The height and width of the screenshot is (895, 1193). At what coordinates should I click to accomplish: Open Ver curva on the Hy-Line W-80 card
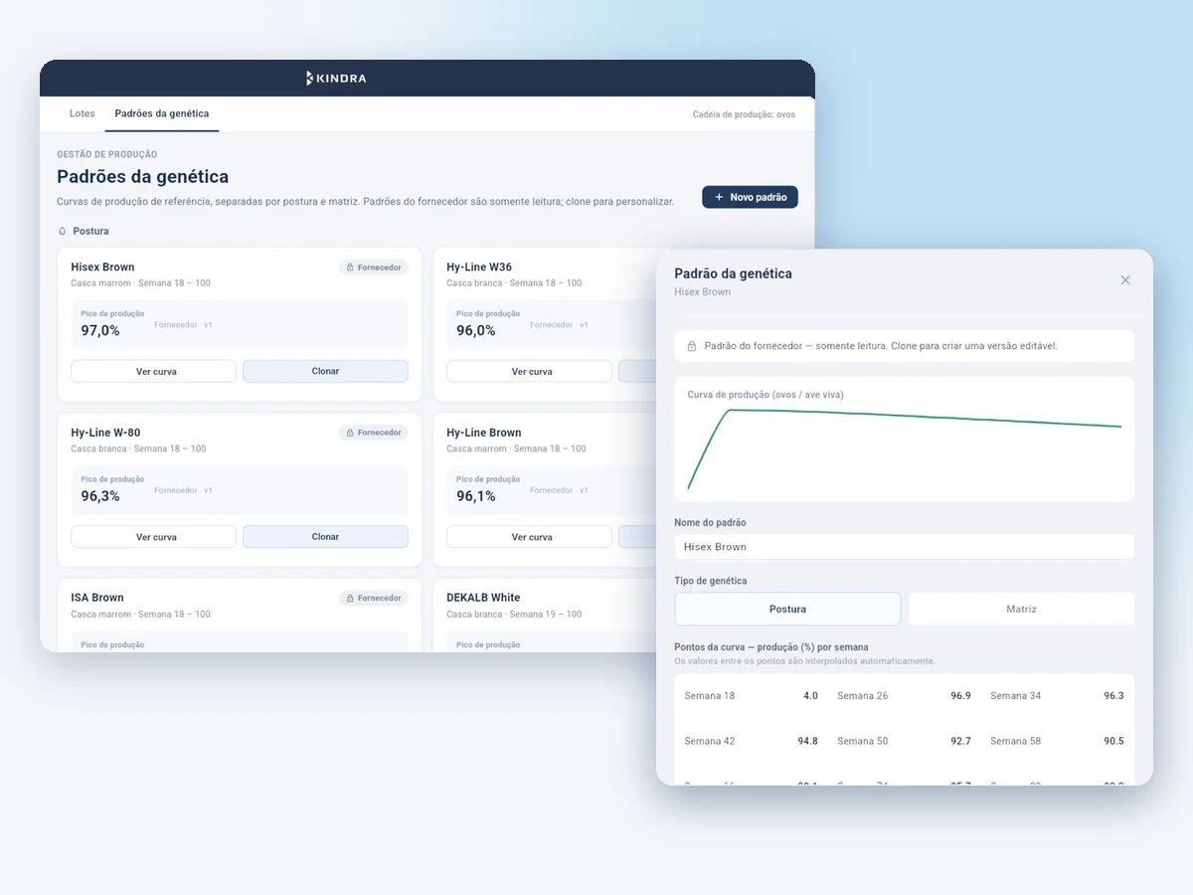click(x=153, y=537)
